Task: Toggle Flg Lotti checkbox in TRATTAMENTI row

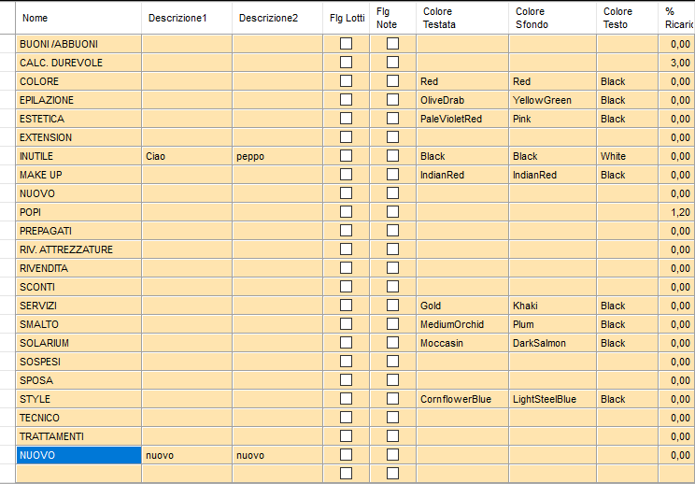Action: [x=346, y=436]
